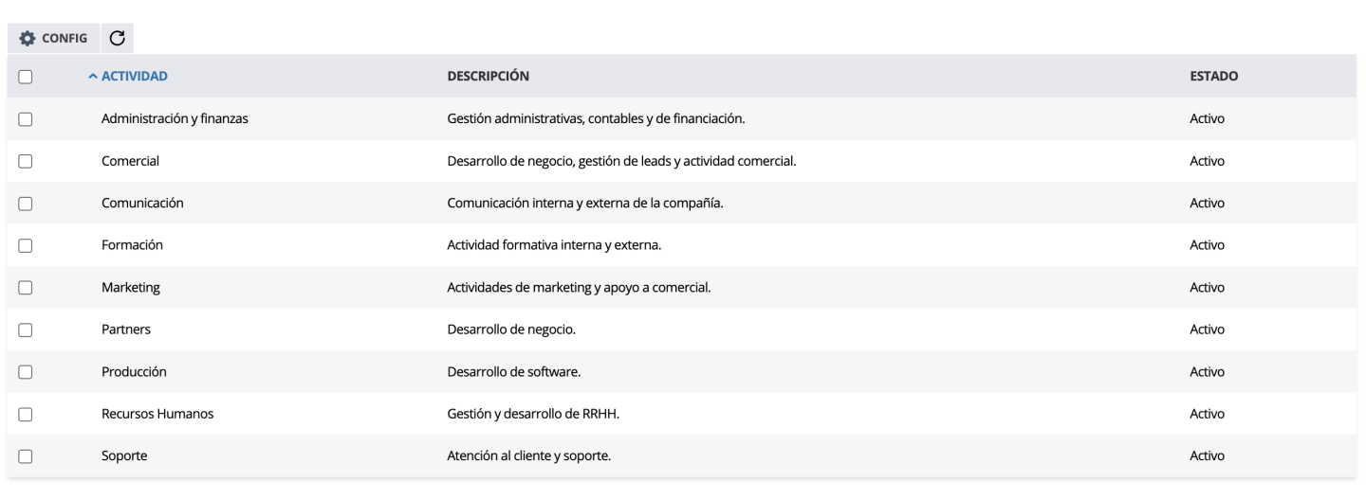
Task: Open the Producción activity row
Action: point(134,372)
